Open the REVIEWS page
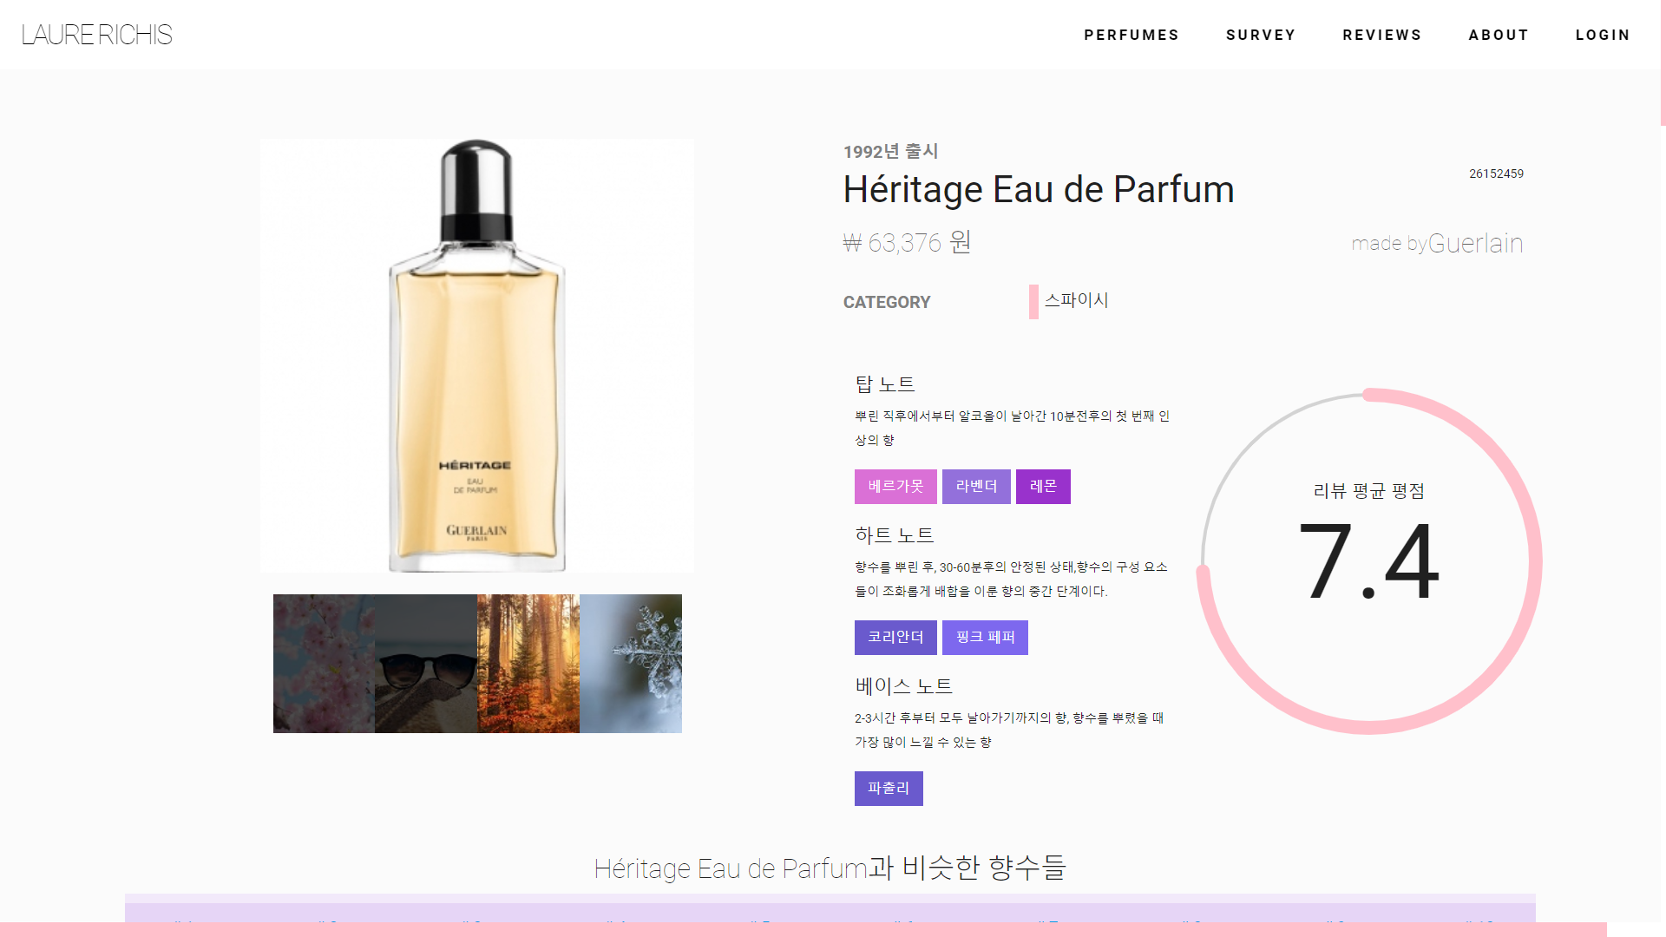The height and width of the screenshot is (937, 1666). (x=1381, y=35)
